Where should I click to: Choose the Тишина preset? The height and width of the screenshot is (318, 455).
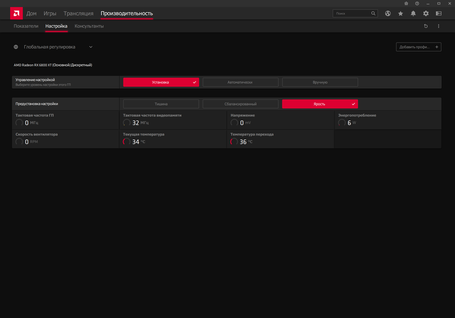pyautogui.click(x=161, y=104)
